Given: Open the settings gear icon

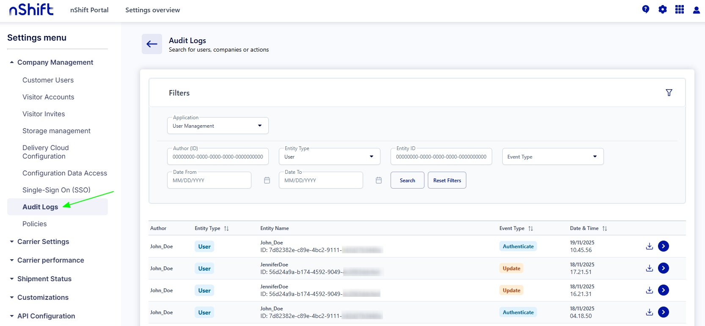Looking at the screenshot, I should pos(662,9).
